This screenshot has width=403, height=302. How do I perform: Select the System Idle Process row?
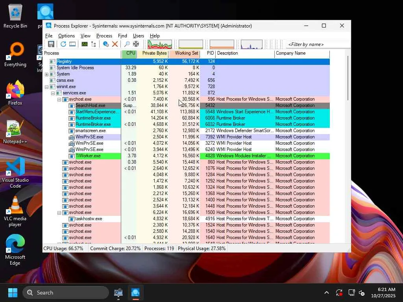[187, 68]
